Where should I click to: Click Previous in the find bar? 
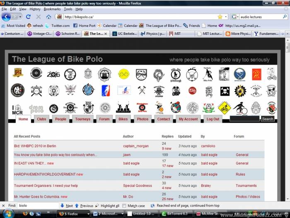[x=84, y=206]
